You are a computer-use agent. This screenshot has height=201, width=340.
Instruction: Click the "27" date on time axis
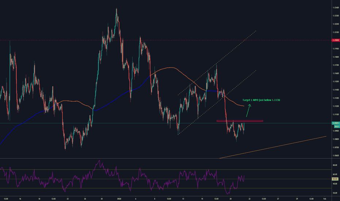278,198
